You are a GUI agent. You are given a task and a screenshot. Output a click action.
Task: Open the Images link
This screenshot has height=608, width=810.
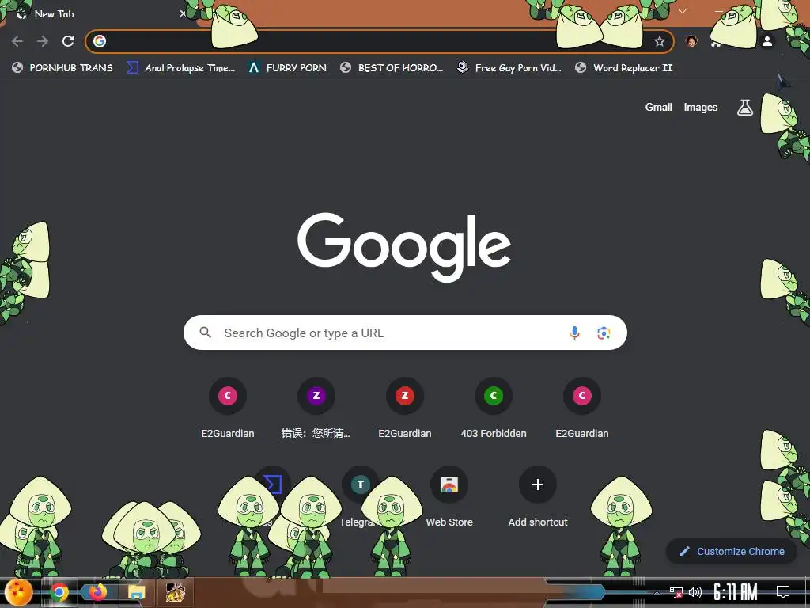point(701,107)
